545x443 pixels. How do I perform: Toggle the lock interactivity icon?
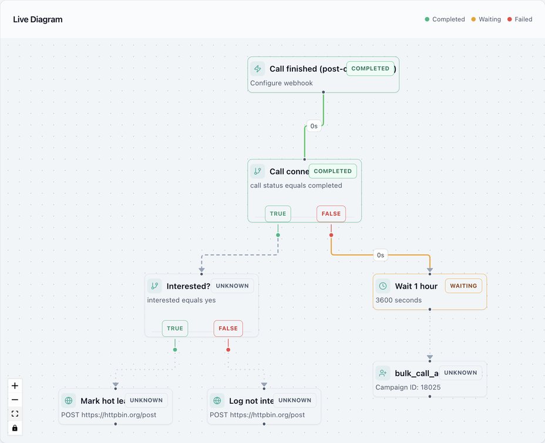tap(15, 428)
